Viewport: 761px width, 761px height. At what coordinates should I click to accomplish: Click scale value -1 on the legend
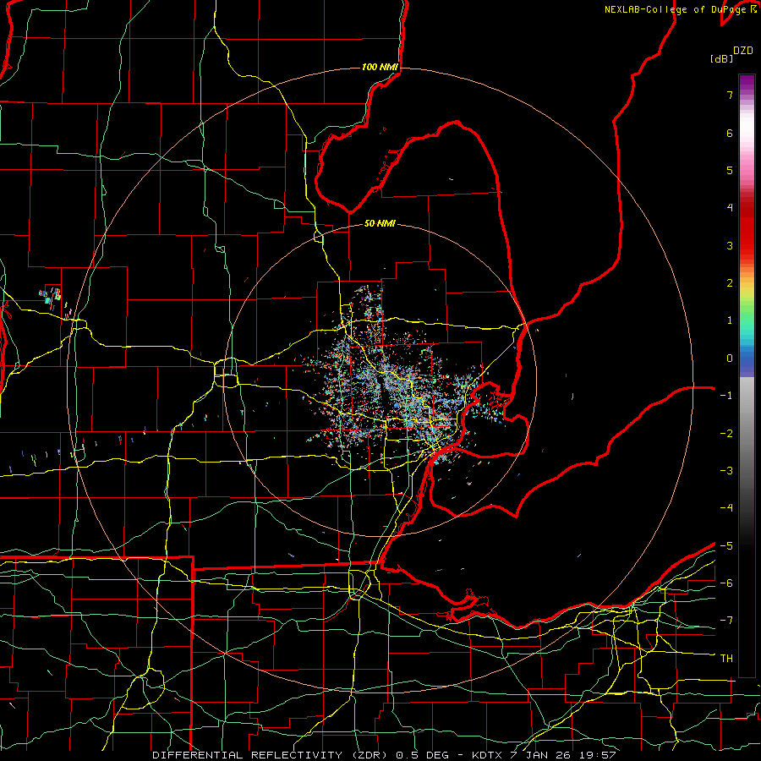tap(726, 396)
